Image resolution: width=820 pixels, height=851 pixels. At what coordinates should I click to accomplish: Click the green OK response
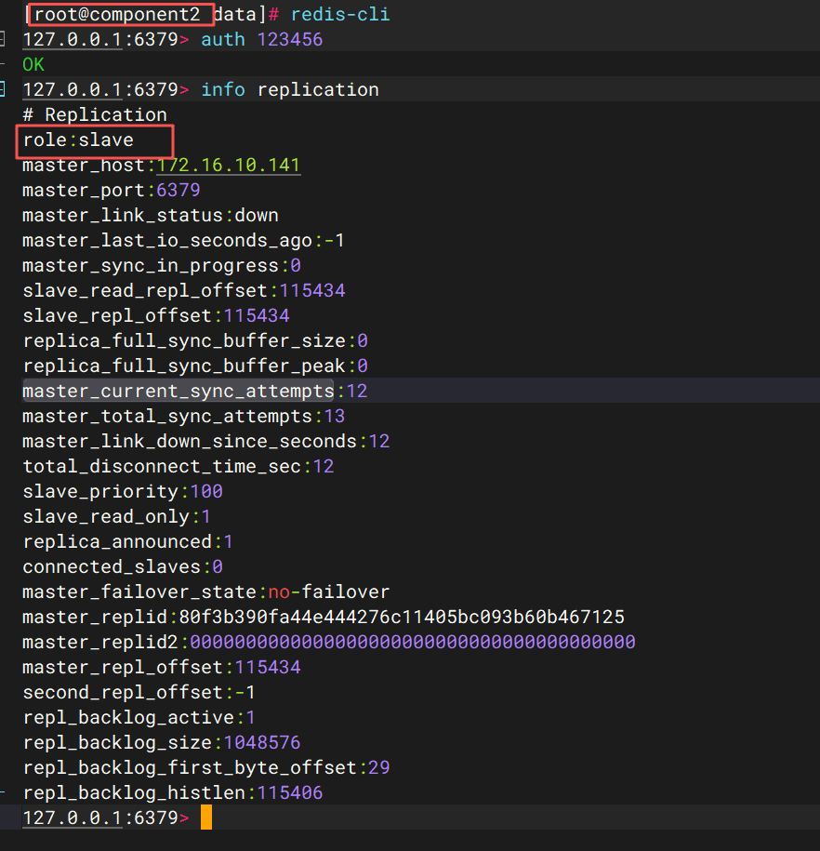pyautogui.click(x=33, y=64)
